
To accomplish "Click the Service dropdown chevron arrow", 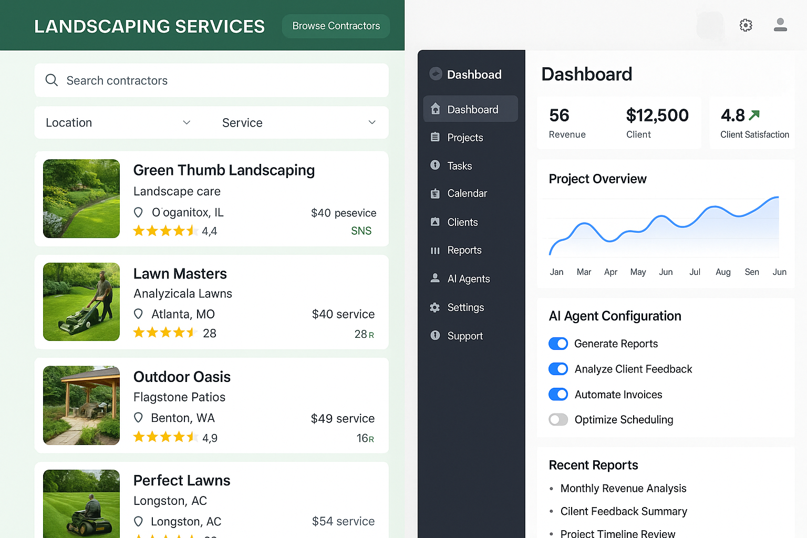I will click(372, 122).
